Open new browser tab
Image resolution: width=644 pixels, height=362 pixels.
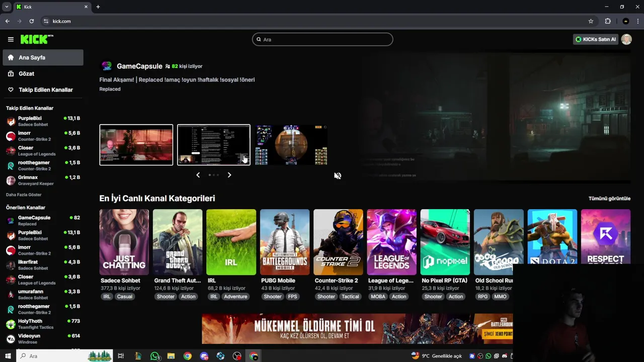pyautogui.click(x=98, y=7)
